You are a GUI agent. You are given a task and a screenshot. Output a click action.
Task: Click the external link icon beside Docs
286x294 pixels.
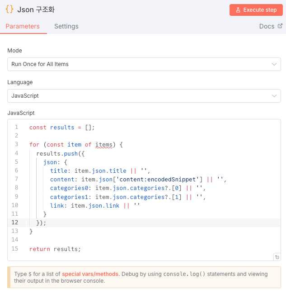pos(280,26)
